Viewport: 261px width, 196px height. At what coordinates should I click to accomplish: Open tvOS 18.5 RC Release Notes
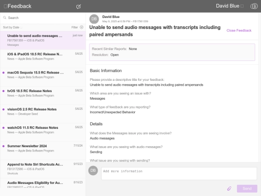coord(43,95)
